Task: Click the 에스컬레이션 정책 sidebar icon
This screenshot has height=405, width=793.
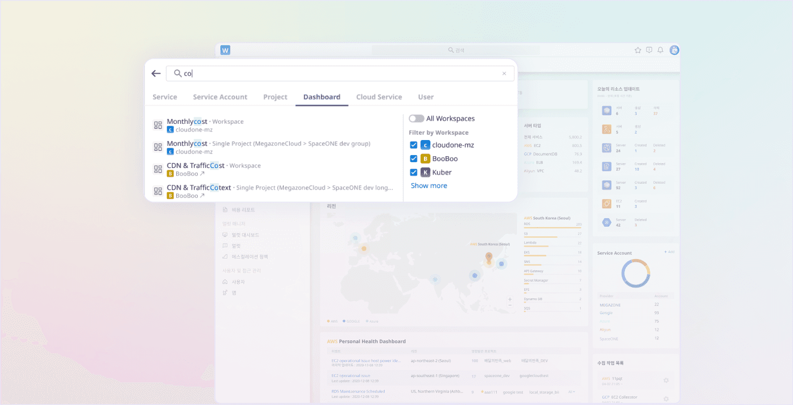Action: pyautogui.click(x=225, y=257)
